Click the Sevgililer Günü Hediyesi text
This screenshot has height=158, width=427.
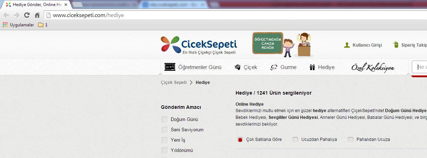293,117
